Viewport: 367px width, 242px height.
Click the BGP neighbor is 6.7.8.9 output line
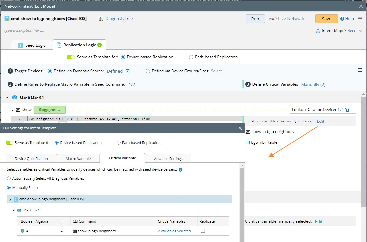point(89,119)
